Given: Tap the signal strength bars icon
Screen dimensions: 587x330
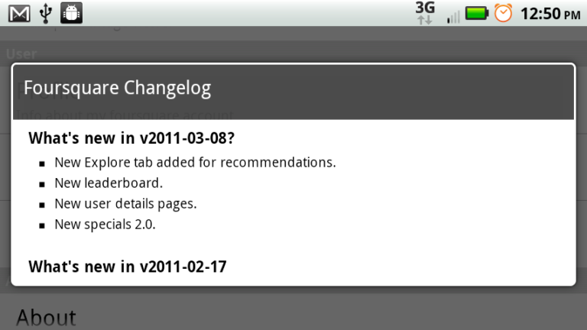Looking at the screenshot, I should [x=453, y=17].
